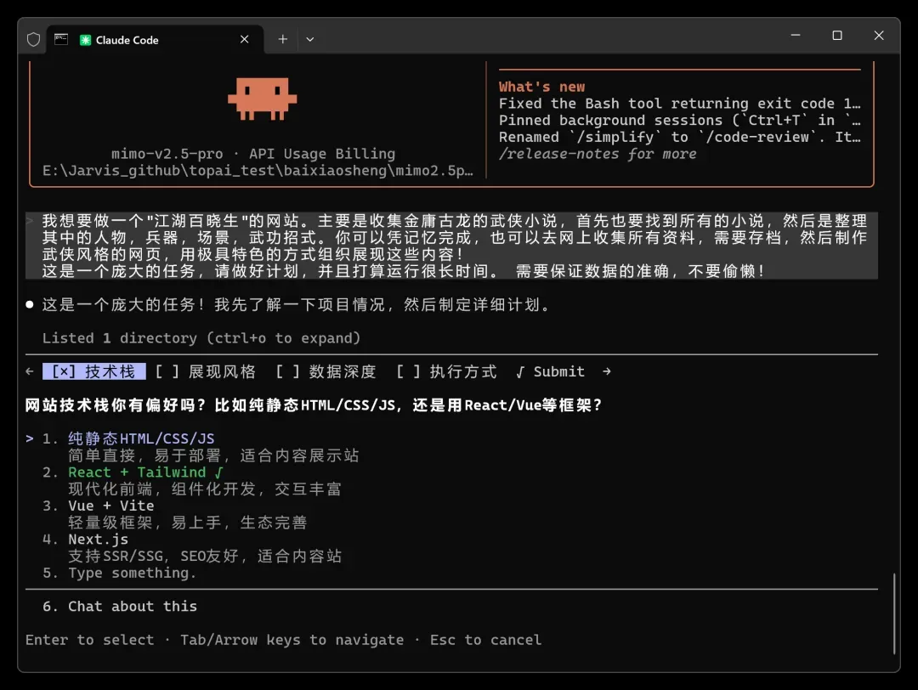This screenshot has width=918, height=690.
Task: Click the white bullet before assistant reply
Action: [x=29, y=304]
